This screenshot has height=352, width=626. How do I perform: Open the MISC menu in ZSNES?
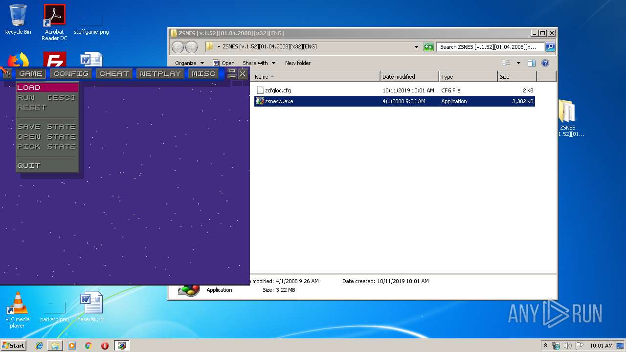click(x=203, y=74)
